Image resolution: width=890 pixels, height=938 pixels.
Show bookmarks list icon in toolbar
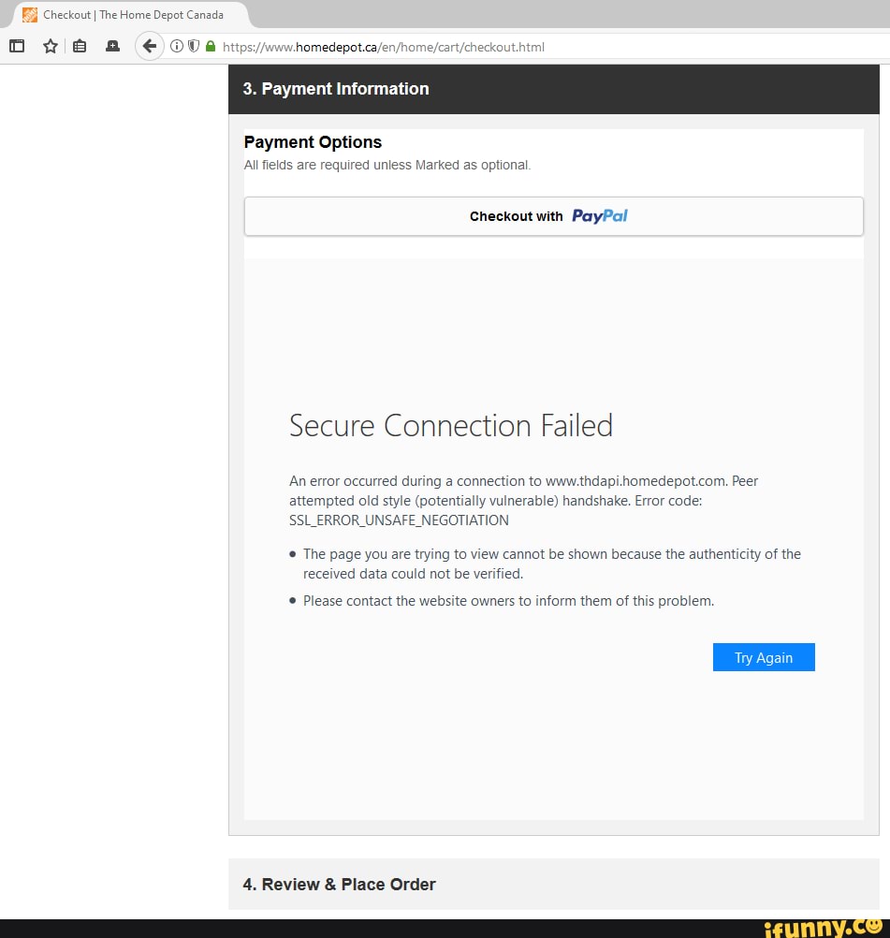click(x=80, y=46)
